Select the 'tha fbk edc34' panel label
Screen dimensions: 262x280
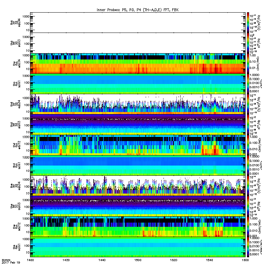tap(17, 63)
